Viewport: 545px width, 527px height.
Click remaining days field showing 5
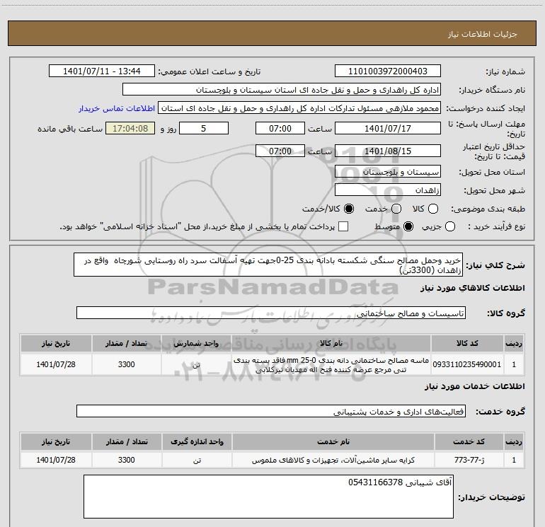tap(204, 128)
